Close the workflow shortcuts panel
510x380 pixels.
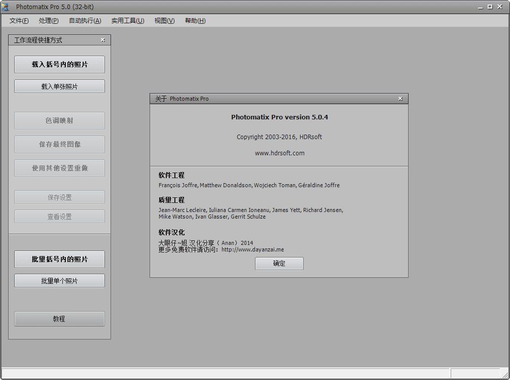tap(103, 40)
